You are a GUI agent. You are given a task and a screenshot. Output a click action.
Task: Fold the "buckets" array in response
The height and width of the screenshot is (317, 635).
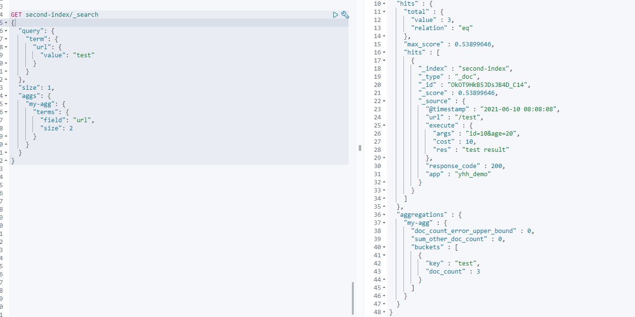(x=384, y=247)
